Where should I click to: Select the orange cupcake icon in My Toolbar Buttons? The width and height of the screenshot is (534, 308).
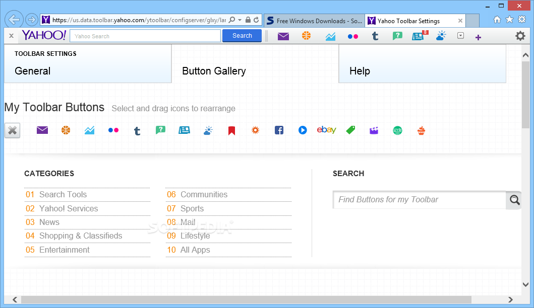(x=421, y=130)
